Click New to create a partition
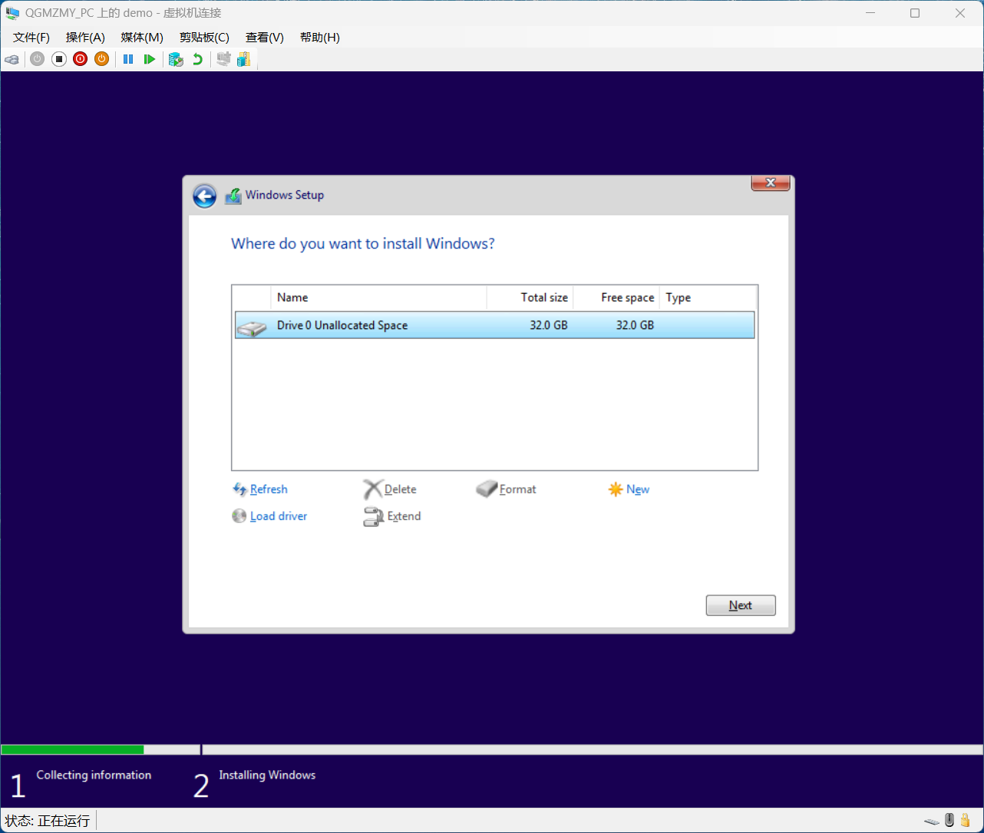 pyautogui.click(x=629, y=489)
